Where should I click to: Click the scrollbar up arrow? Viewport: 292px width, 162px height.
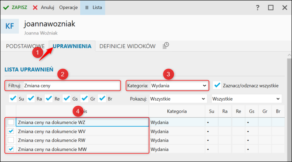coord(289,55)
